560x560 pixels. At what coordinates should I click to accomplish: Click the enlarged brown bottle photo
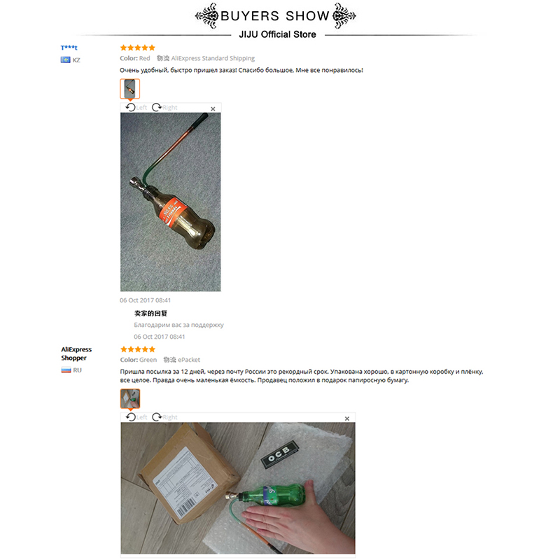[x=170, y=202]
